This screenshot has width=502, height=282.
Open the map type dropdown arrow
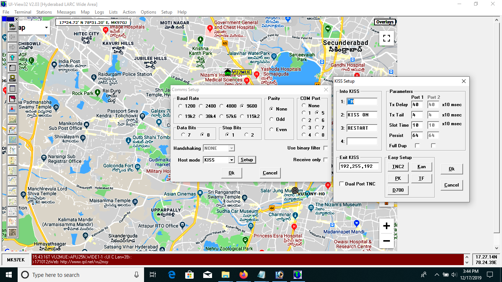[46, 28]
